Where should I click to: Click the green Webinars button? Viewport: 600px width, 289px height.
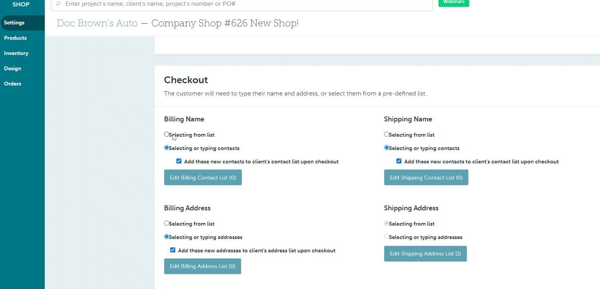pos(453,2)
